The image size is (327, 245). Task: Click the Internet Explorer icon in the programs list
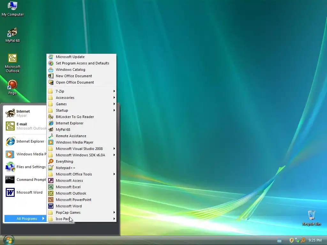(x=51, y=123)
